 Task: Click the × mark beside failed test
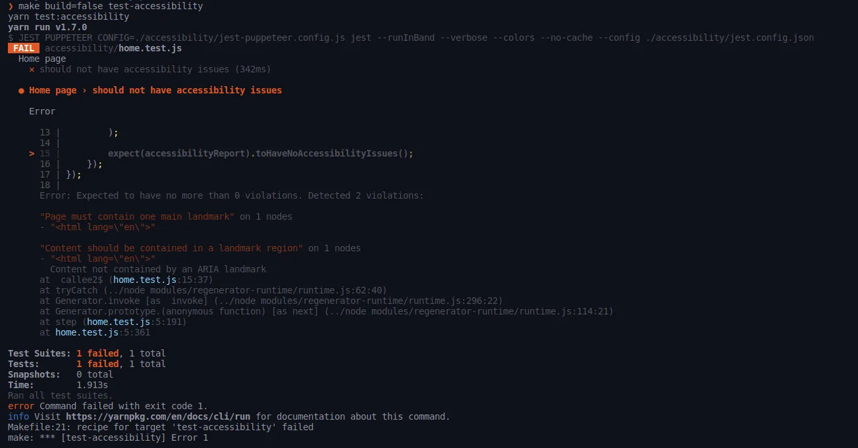pyautogui.click(x=32, y=70)
